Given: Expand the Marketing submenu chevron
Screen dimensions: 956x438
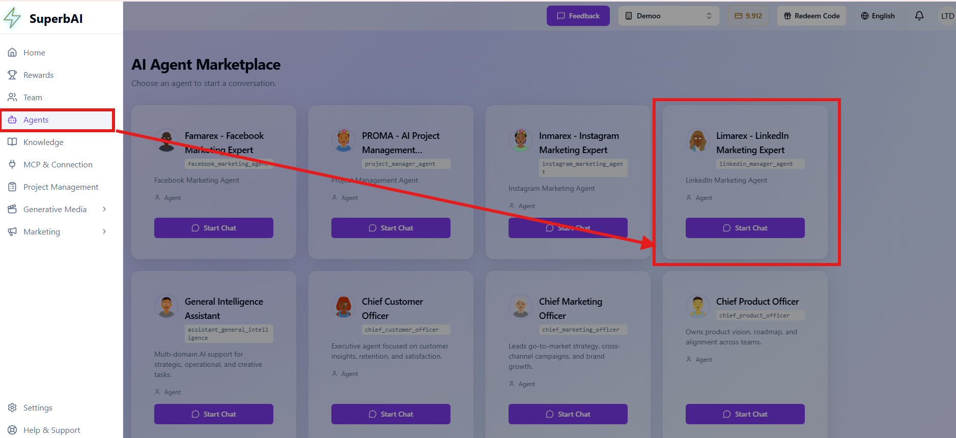Looking at the screenshot, I should tap(104, 231).
